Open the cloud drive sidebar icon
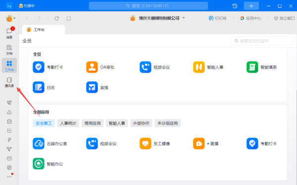This screenshot has width=297, height=185. tap(9, 112)
